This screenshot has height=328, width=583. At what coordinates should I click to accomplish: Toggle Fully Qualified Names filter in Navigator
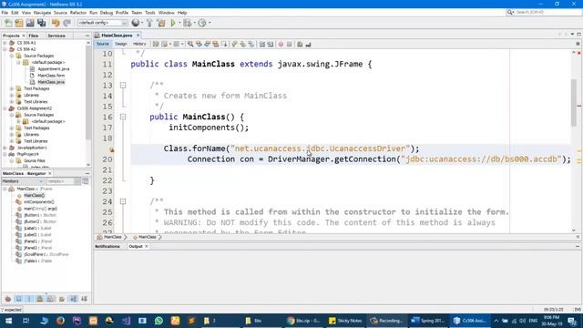pos(61,299)
